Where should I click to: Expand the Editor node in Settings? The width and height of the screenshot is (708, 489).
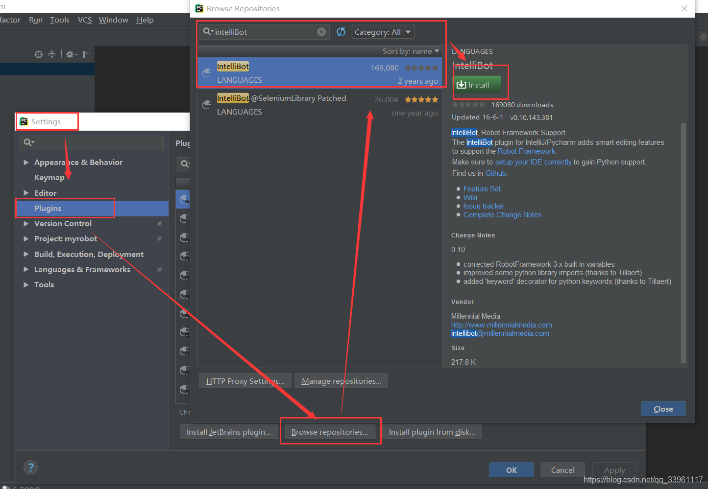tap(26, 193)
